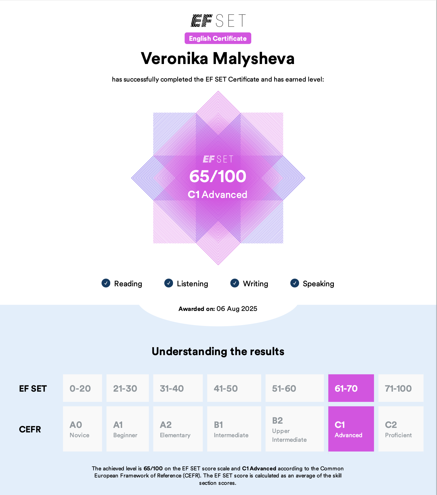437x495 pixels.
Task: Click the name Veronika Malysheva
Action: pos(218,59)
